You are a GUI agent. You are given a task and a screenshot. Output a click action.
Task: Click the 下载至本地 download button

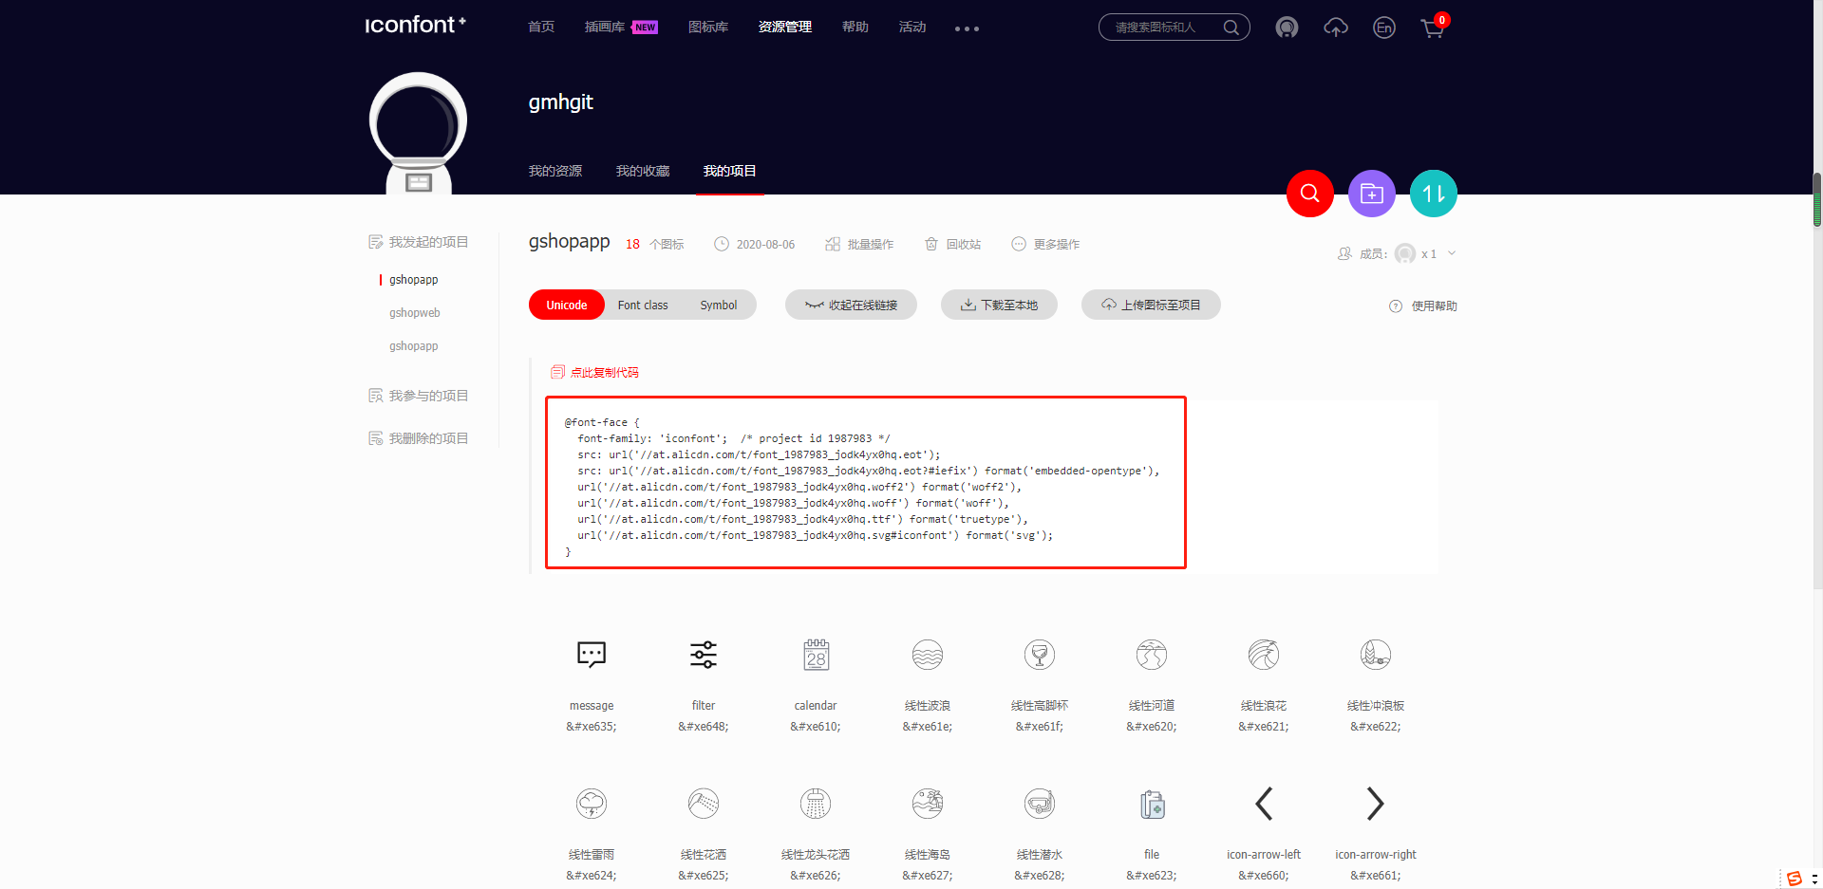pos(999,305)
